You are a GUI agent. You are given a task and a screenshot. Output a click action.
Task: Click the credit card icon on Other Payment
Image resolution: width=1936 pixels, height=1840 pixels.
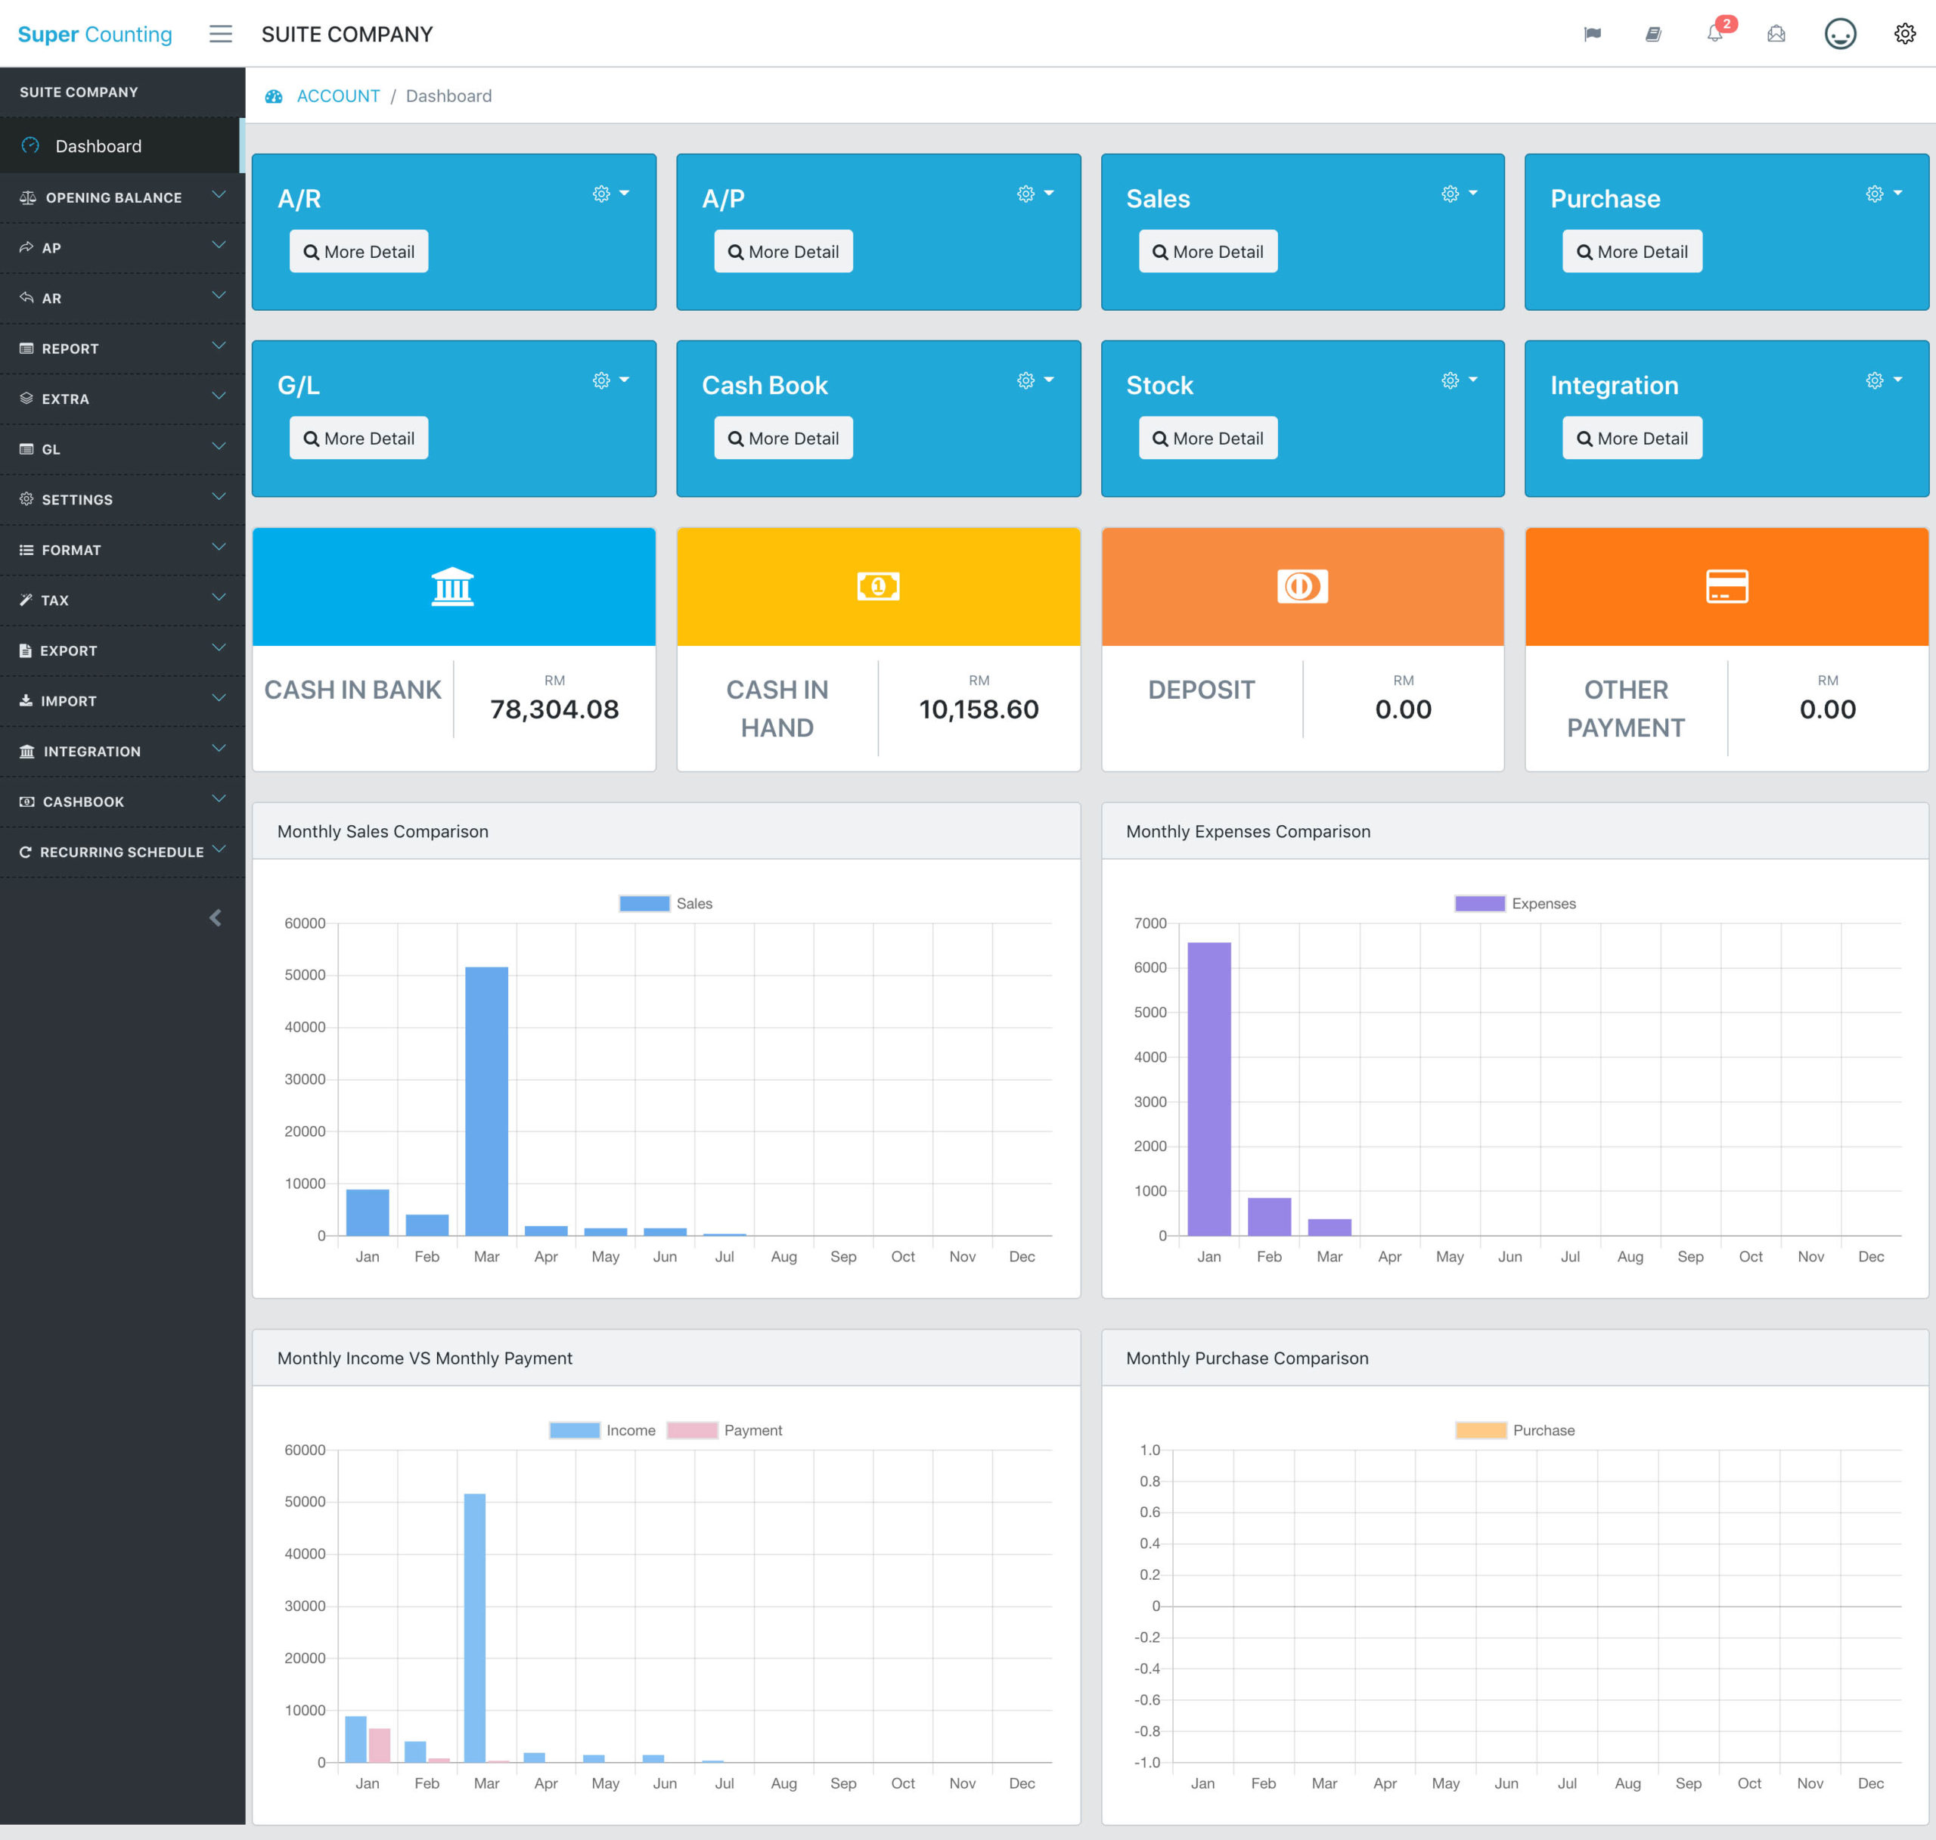[1726, 587]
